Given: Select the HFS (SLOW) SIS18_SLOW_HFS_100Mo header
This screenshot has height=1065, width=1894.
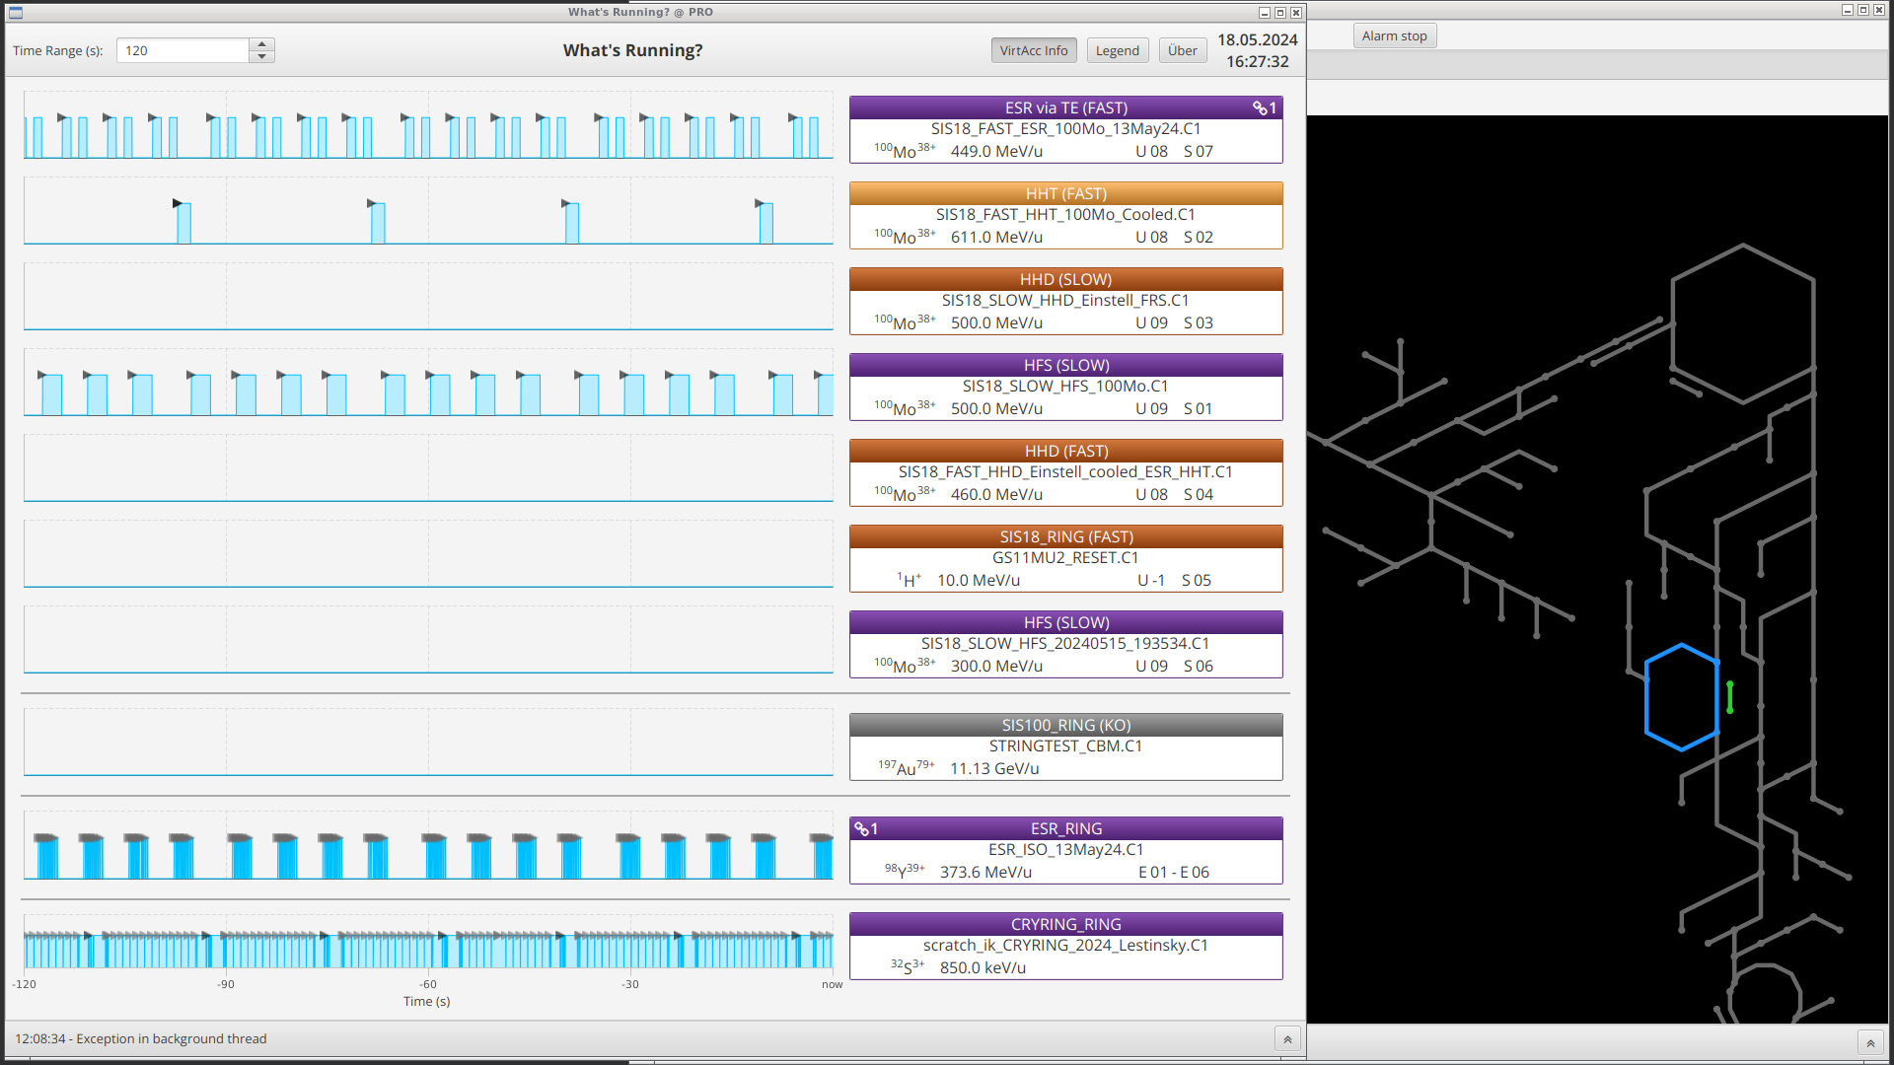Looking at the screenshot, I should (1065, 365).
